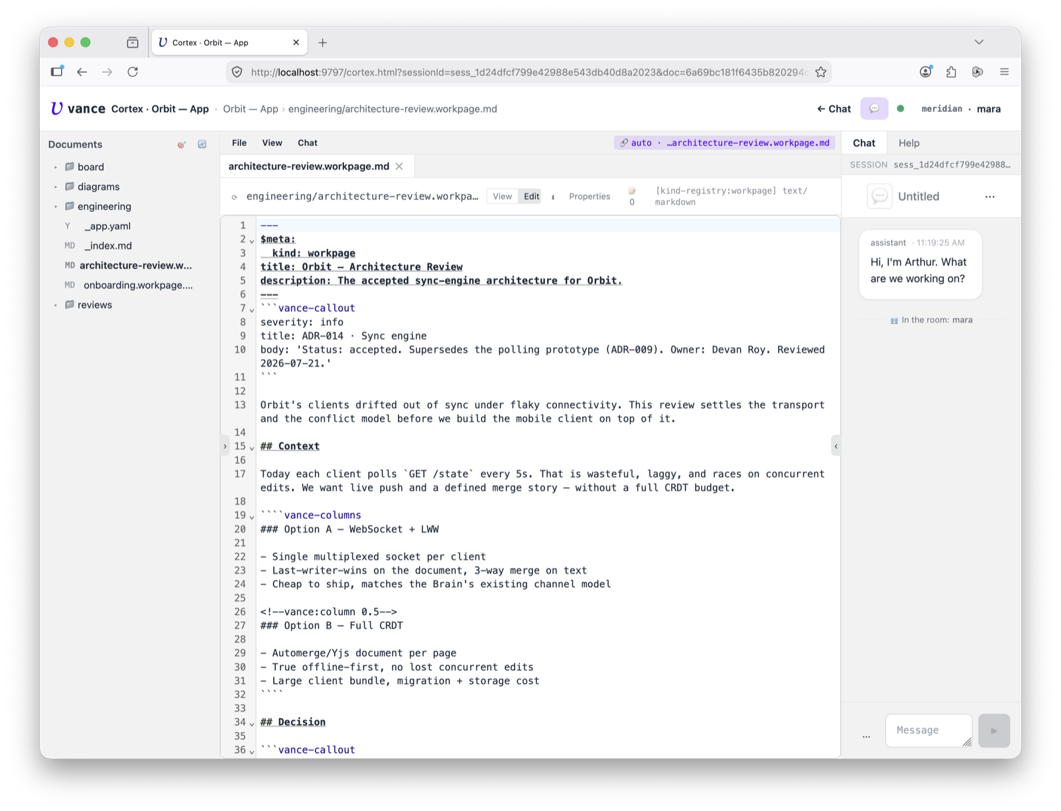1061x811 pixels.
Task: Select architecture-review.w... in the tree
Action: 135,265
